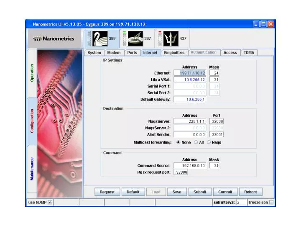Click the IP Settings group label
The width and height of the screenshot is (301, 226).
(113, 60)
